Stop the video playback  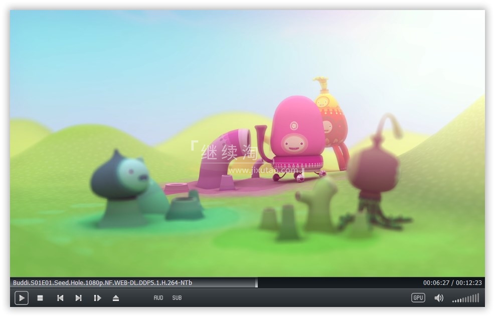[x=40, y=298]
